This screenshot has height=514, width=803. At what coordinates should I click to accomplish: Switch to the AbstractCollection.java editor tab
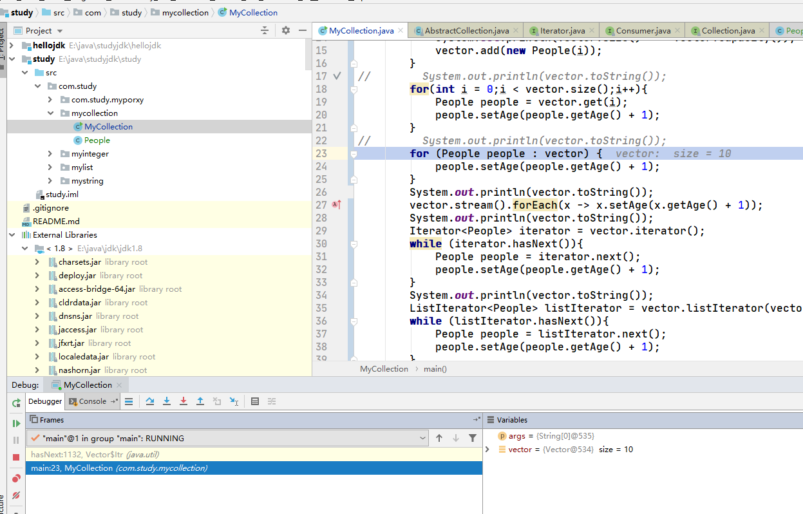coord(466,30)
